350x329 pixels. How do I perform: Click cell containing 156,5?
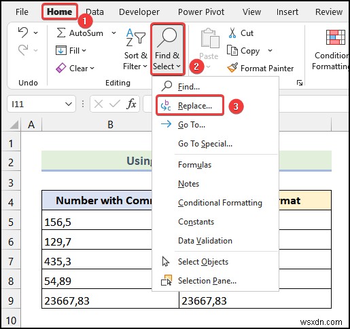97,220
